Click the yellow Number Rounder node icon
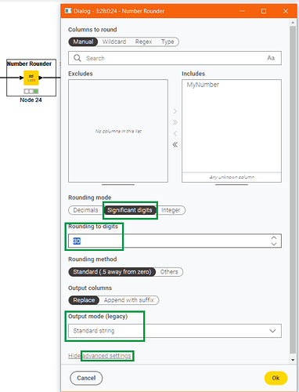This screenshot has height=392, width=299. pos(31,78)
